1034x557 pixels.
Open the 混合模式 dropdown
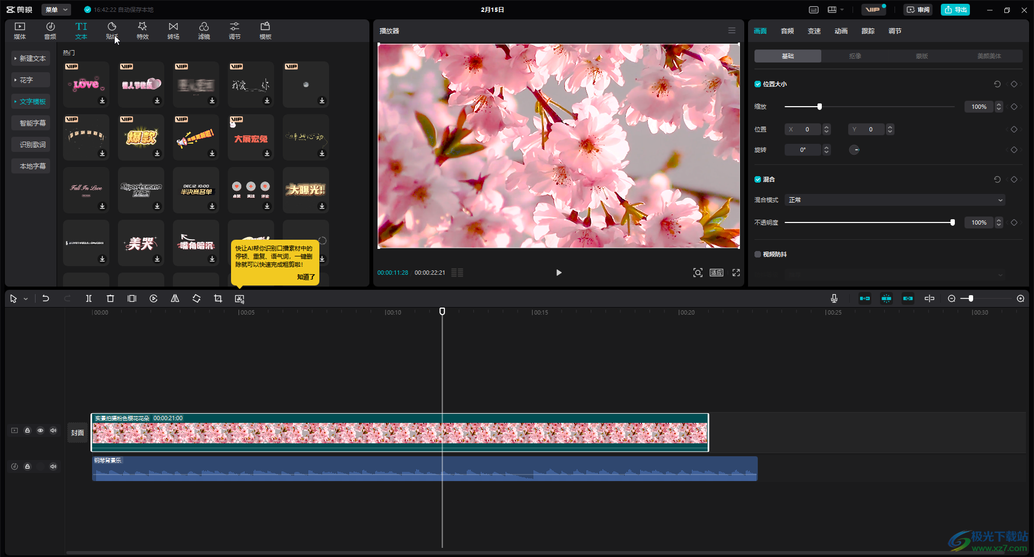(895, 200)
